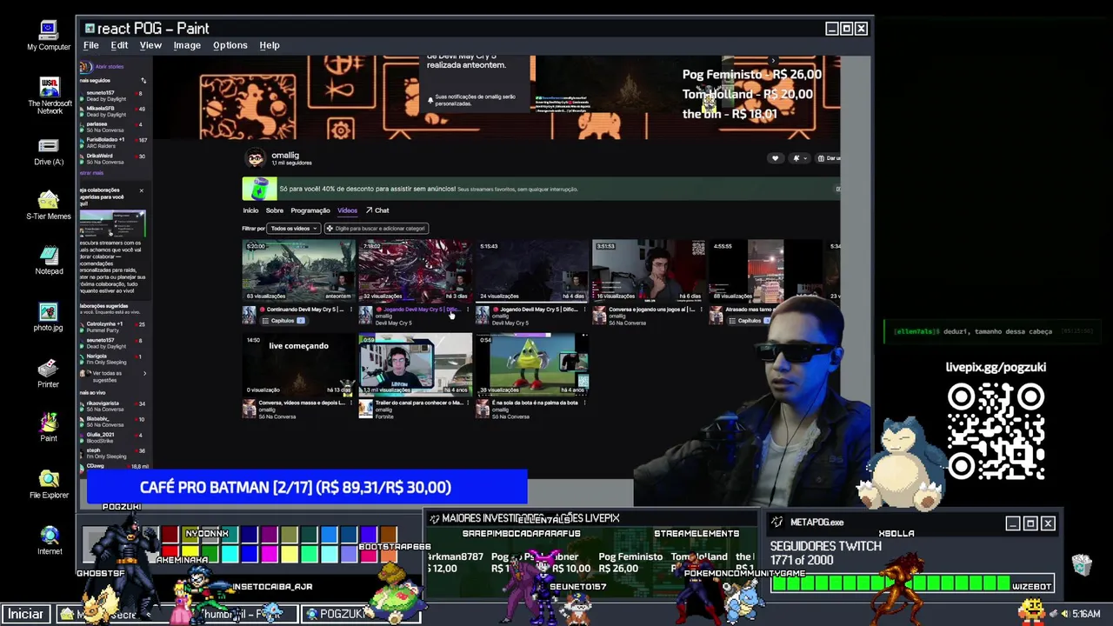This screenshot has height=626, width=1113.
Task: Click the followed channels sort icon
Action: 143,81
